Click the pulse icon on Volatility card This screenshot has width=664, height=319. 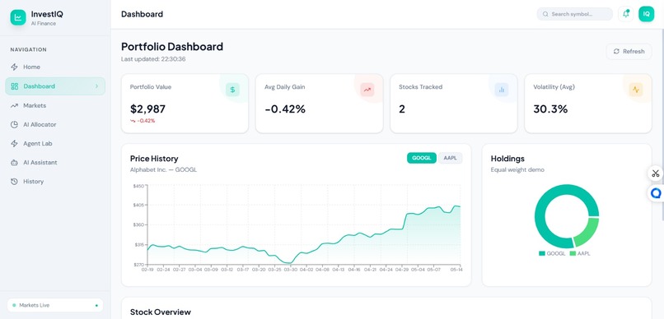pyautogui.click(x=636, y=90)
